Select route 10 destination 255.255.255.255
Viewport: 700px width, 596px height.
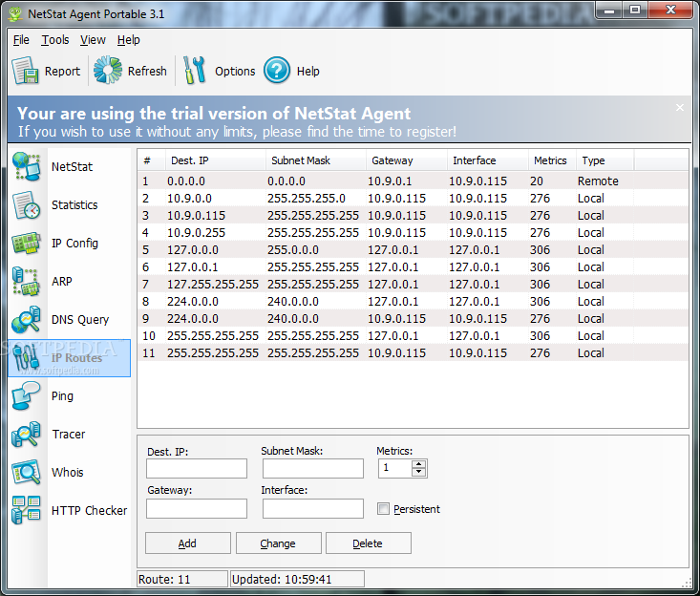coord(413,335)
